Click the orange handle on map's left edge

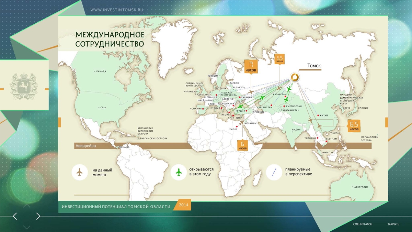[x=59, y=122]
